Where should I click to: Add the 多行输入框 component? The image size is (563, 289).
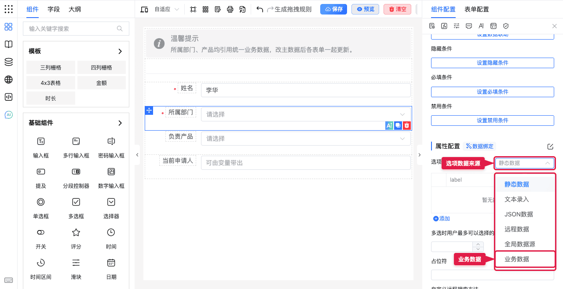click(76, 147)
